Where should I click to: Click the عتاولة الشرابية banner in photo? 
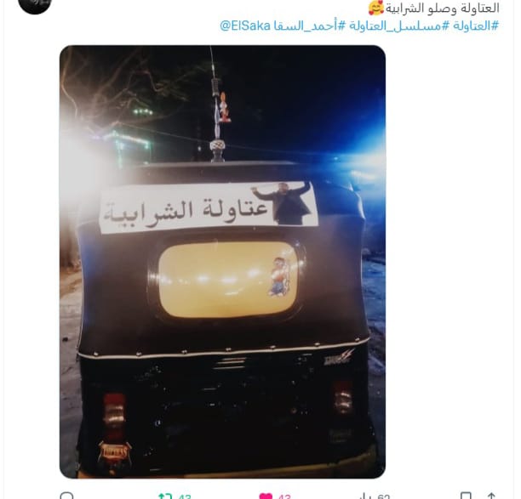click(209, 207)
